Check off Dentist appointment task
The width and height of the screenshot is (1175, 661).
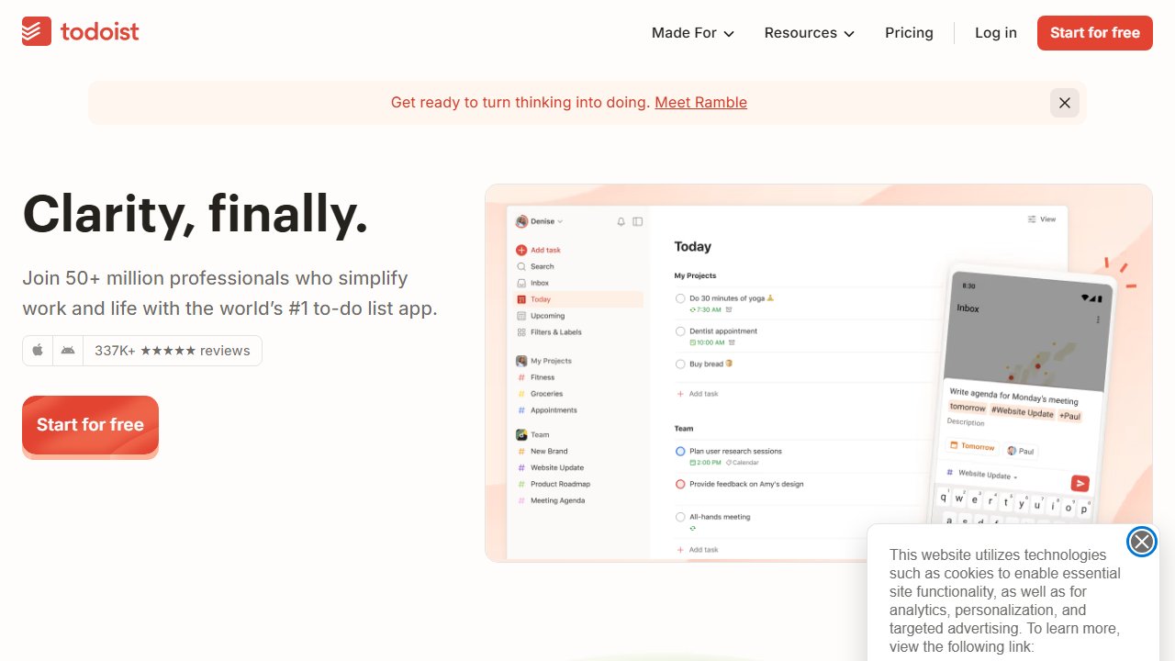click(x=680, y=331)
